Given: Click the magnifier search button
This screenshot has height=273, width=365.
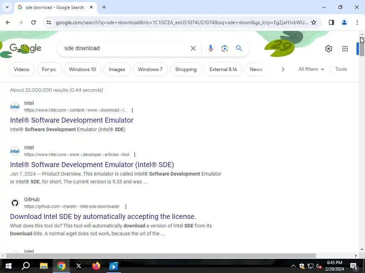Looking at the screenshot, I should coord(239,48).
